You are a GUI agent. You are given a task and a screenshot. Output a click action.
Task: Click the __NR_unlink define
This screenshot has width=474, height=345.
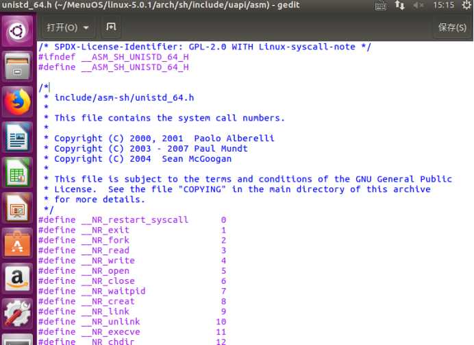pos(132,322)
